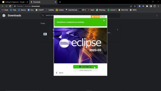Open the SolveTheCube bookmark
The width and height of the screenshot is (161, 91).
(71, 10)
